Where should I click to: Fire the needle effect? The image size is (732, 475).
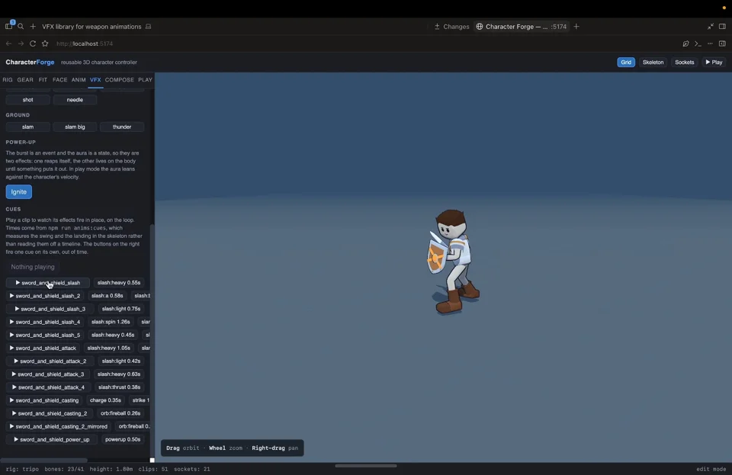(x=75, y=100)
